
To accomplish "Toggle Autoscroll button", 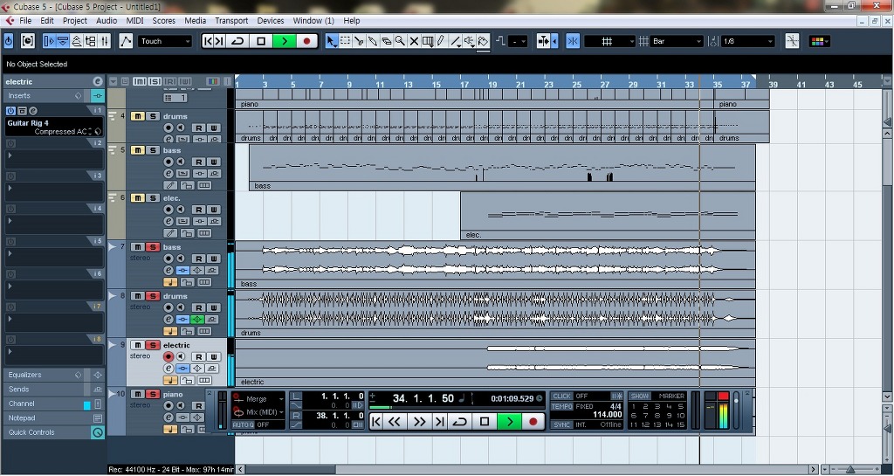I will point(543,41).
